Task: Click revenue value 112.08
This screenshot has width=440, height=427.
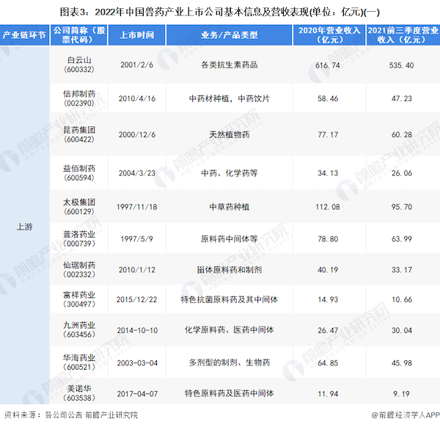Action: coord(328,207)
